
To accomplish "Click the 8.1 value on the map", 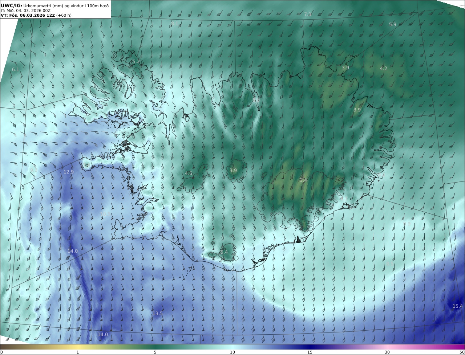I will coord(175,23).
